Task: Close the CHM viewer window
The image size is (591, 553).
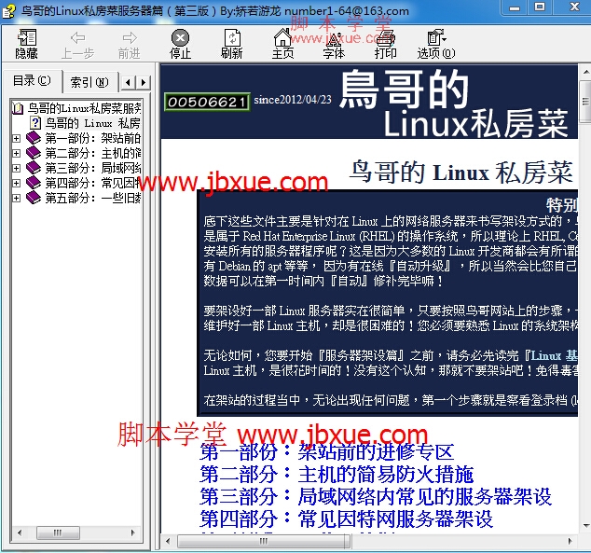Action: click(x=574, y=7)
